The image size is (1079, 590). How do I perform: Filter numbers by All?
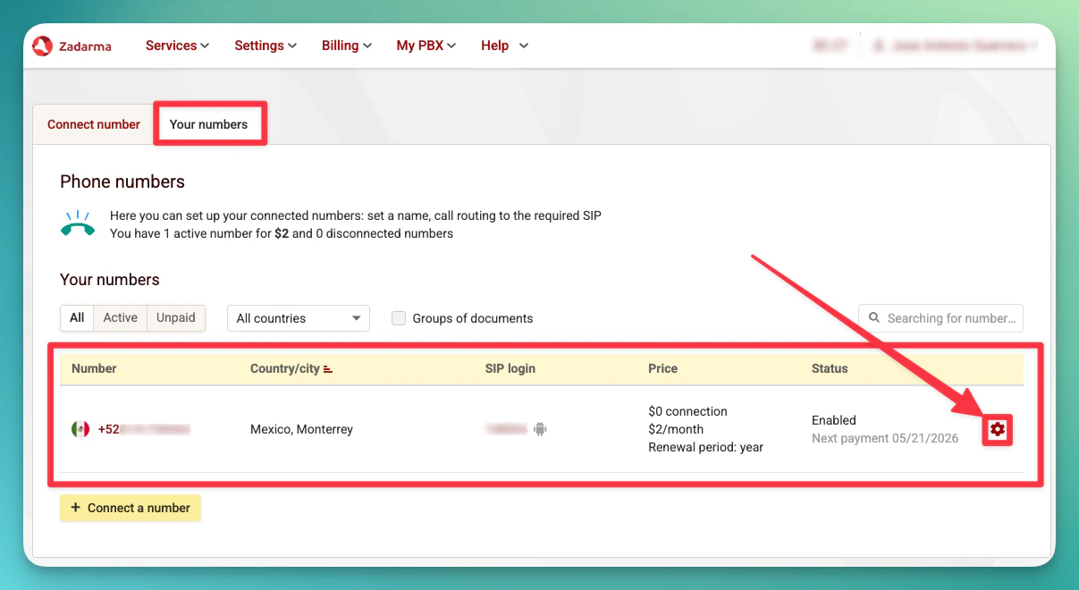coord(77,318)
